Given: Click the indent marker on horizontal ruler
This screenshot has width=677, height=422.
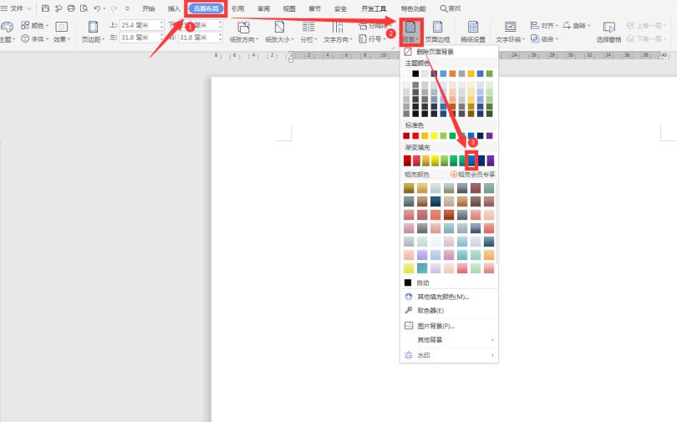Looking at the screenshot, I should [x=291, y=56].
